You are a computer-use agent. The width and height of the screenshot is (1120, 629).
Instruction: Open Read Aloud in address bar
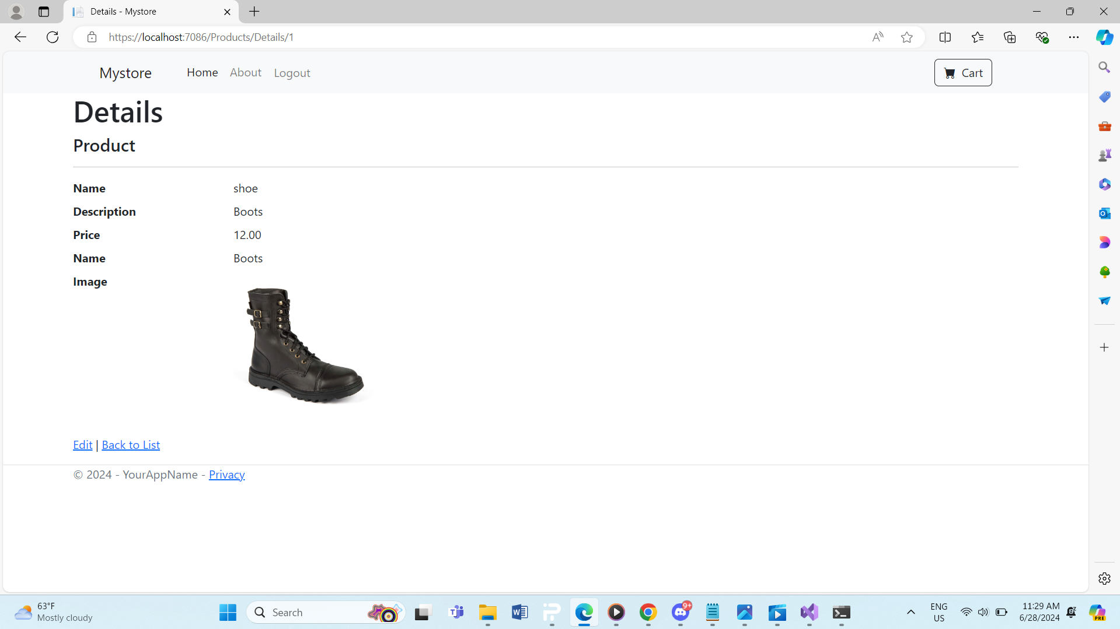point(878,37)
